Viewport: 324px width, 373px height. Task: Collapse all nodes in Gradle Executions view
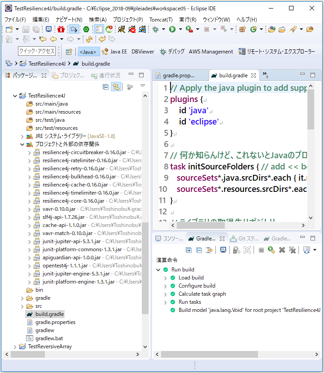coord(199,250)
